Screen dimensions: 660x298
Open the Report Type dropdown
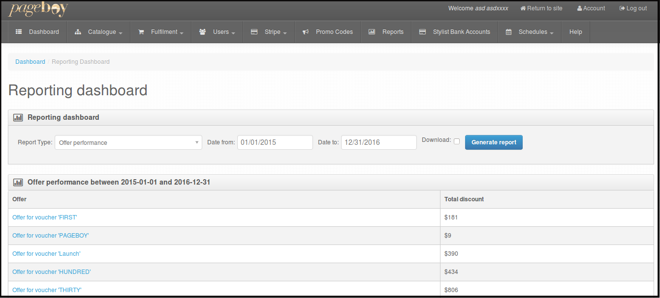pos(128,142)
